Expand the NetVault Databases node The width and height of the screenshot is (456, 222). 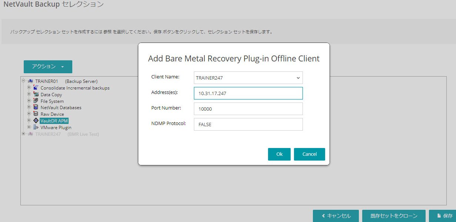[x=29, y=107]
